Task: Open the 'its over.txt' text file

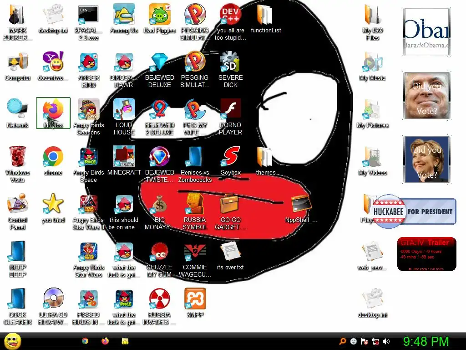Action: [230, 256]
